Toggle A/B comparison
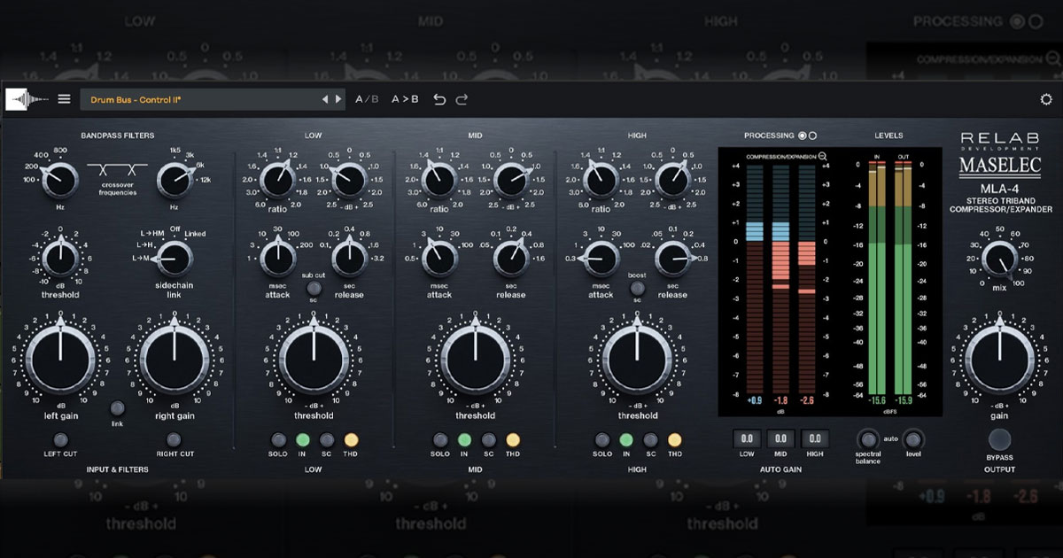This screenshot has height=558, width=1063. [367, 99]
